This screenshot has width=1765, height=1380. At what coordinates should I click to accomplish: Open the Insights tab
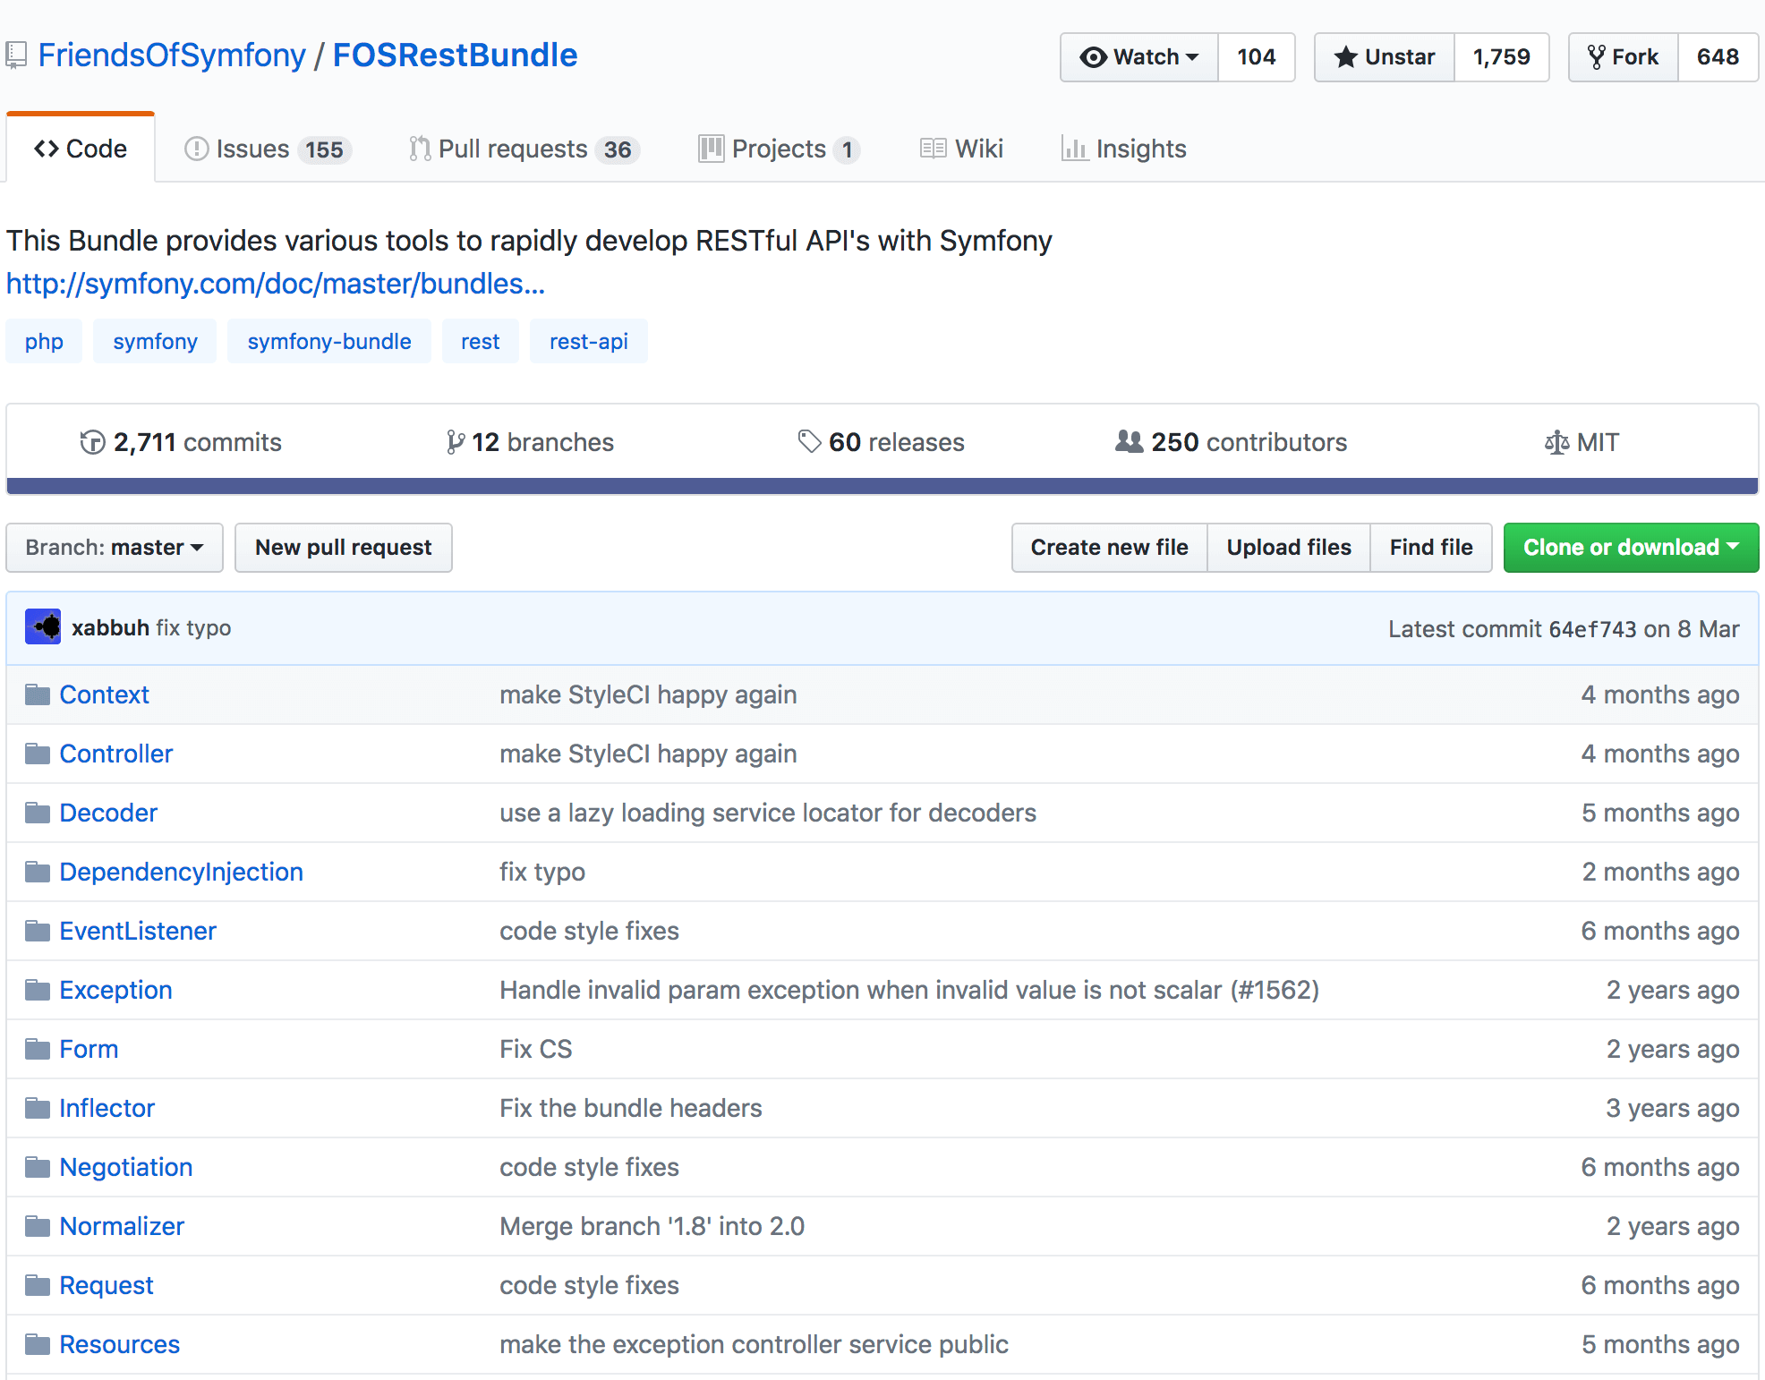click(x=1124, y=149)
